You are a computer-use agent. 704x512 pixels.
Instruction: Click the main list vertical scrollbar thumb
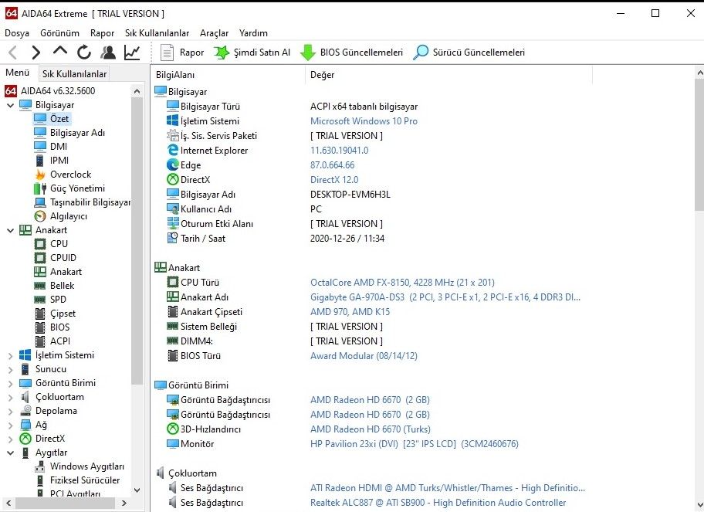(699, 144)
